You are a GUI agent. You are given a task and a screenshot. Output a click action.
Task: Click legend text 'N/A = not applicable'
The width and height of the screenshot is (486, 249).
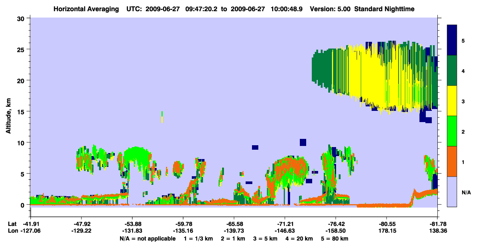coord(147,238)
